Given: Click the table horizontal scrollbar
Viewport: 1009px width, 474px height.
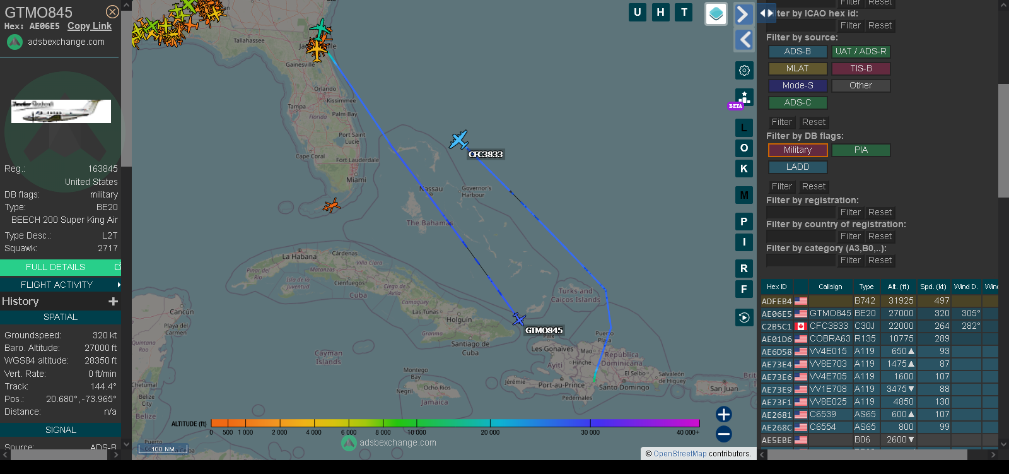Looking at the screenshot, I should point(867,454).
